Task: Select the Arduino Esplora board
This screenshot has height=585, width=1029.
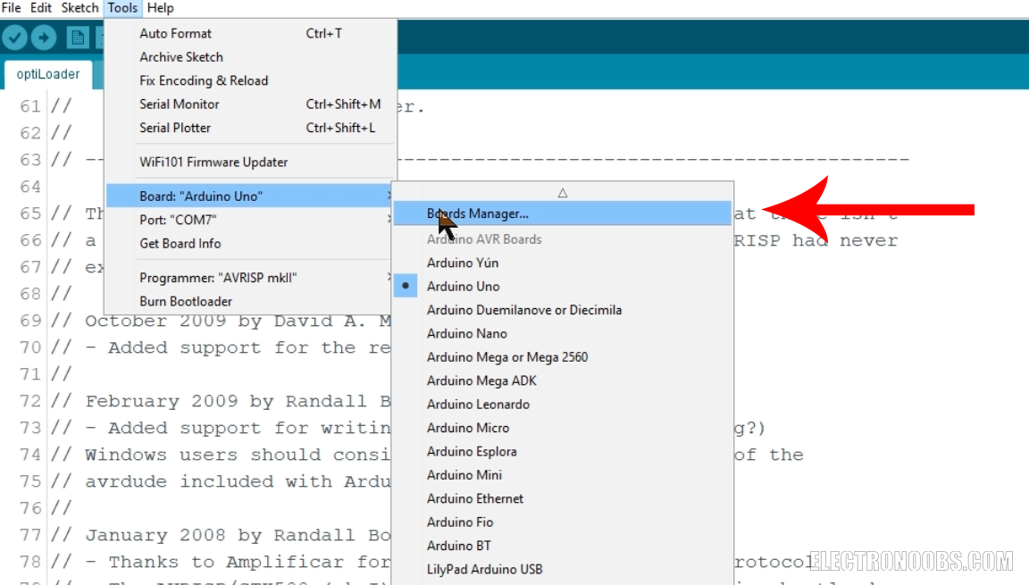Action: tap(563, 452)
